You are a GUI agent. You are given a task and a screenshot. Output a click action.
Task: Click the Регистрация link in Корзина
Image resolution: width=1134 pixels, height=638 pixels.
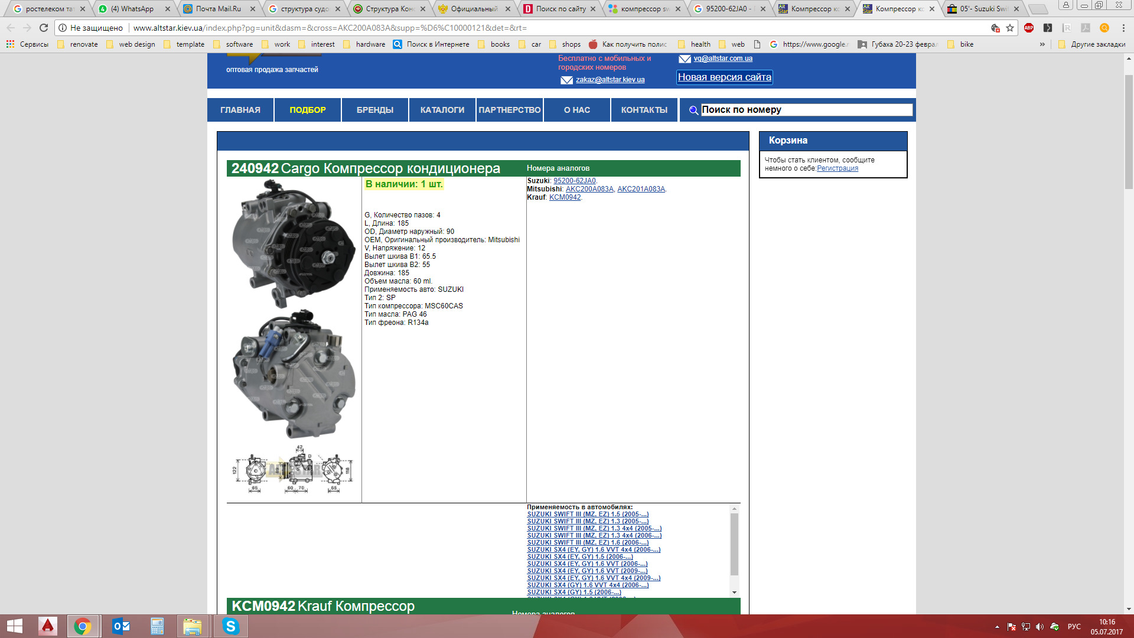[838, 168]
